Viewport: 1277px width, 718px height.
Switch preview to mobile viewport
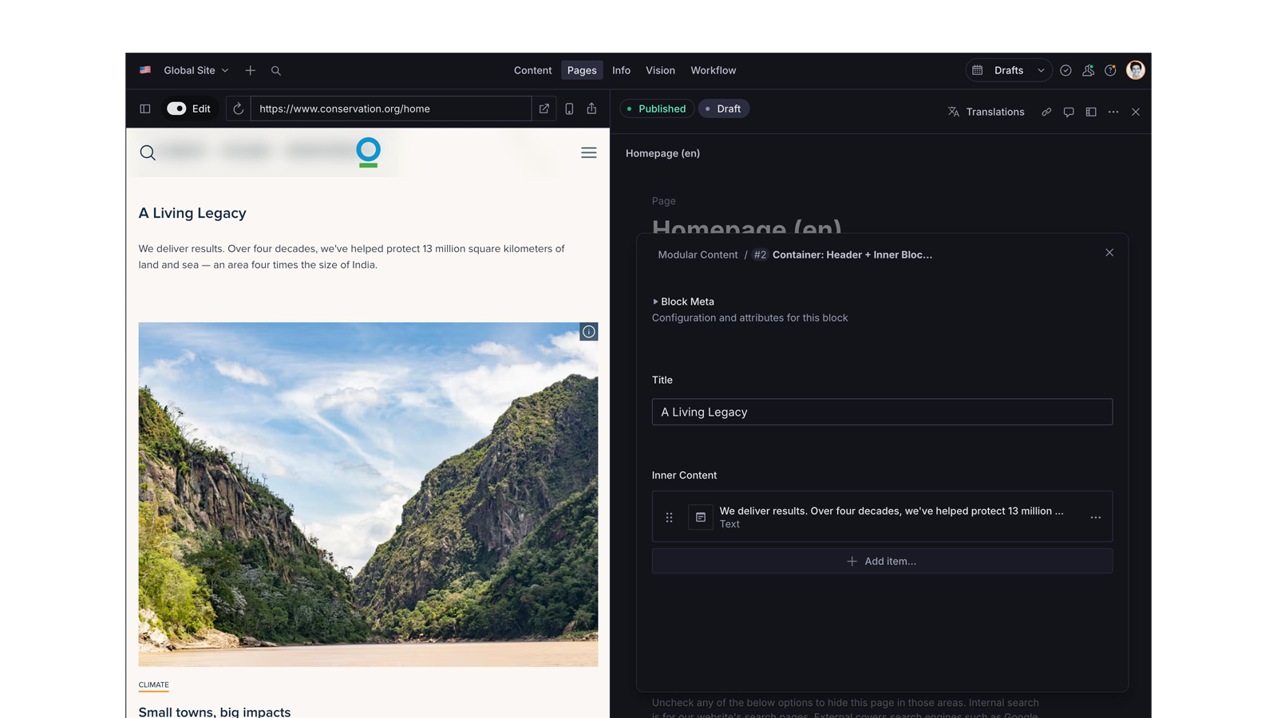(x=569, y=108)
